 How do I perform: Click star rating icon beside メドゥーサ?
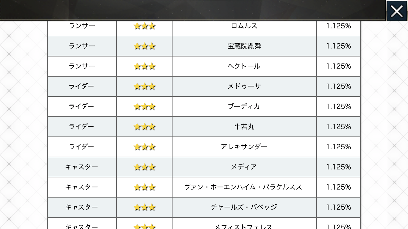coord(144,87)
